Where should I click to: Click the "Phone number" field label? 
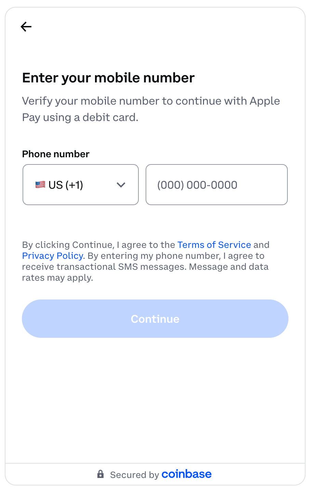pyautogui.click(x=56, y=154)
